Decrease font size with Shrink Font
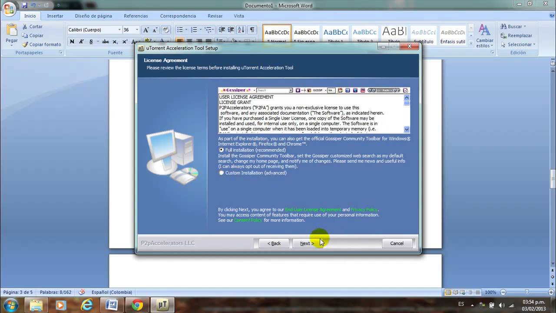 [155, 30]
